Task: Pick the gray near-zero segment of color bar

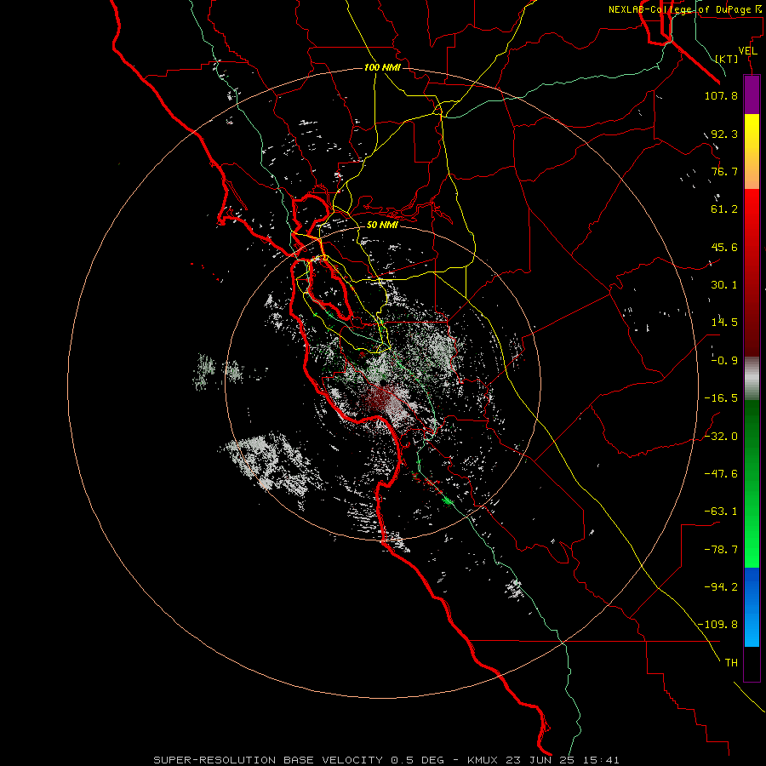Action: coord(752,379)
